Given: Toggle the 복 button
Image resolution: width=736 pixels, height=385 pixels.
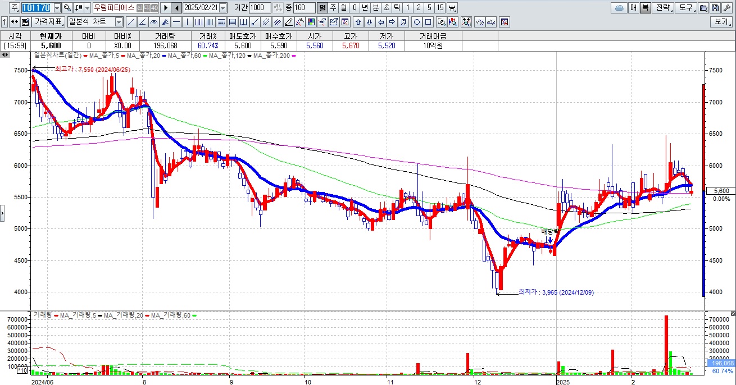Looking at the screenshot, I should pyautogui.click(x=645, y=8).
